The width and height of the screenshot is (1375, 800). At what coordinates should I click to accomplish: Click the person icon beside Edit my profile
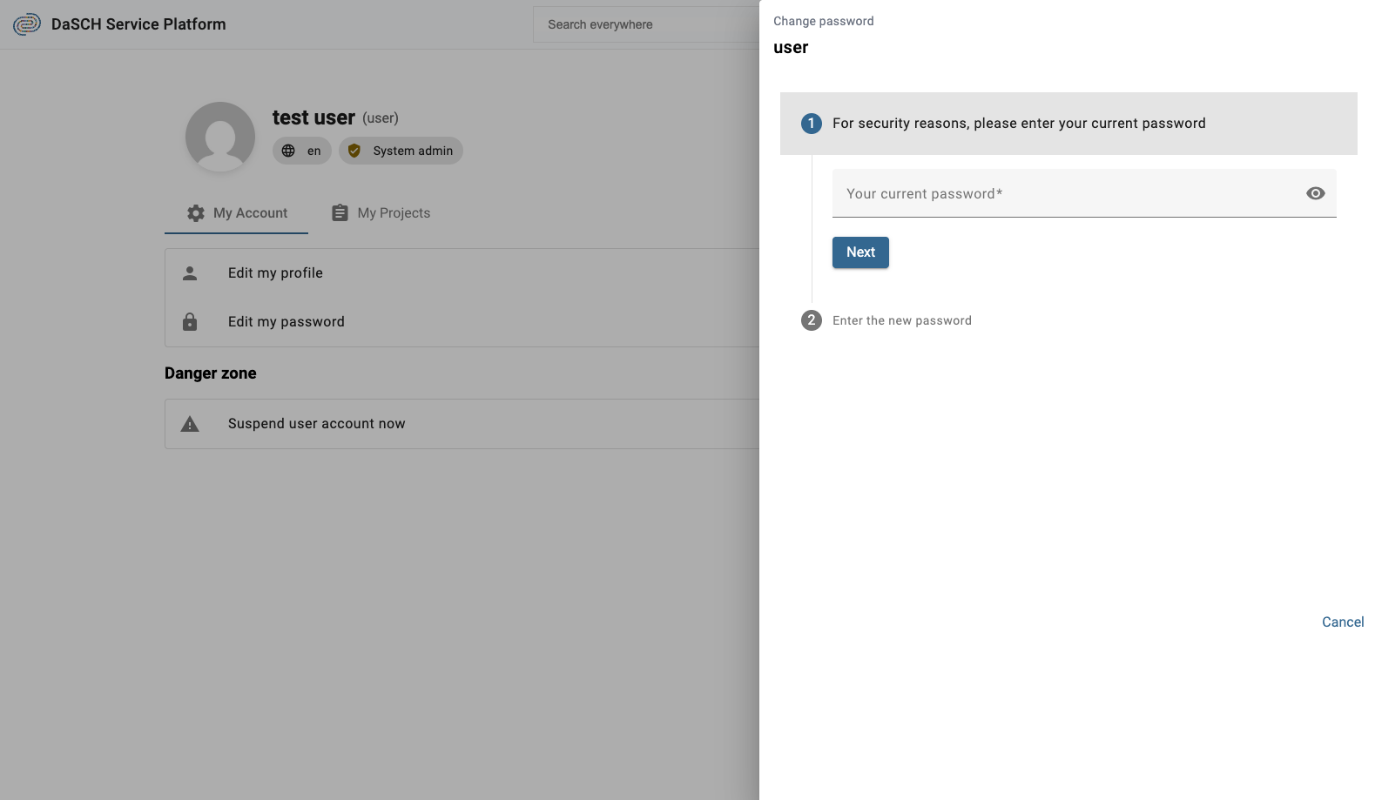tap(190, 273)
